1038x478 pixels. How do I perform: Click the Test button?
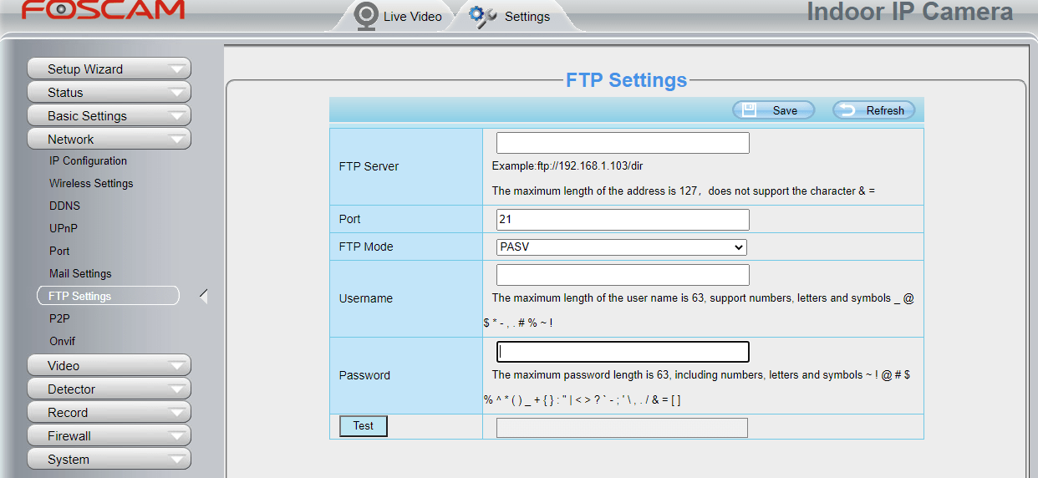tap(364, 426)
